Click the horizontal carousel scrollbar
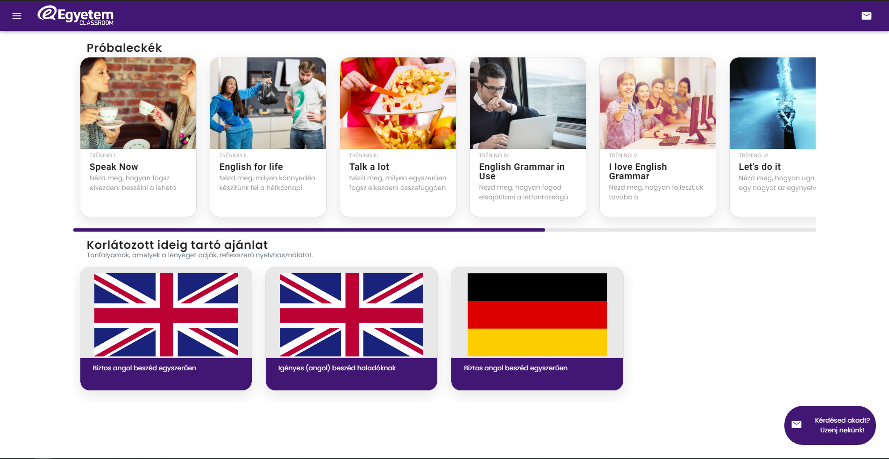This screenshot has width=889, height=459. 444,230
